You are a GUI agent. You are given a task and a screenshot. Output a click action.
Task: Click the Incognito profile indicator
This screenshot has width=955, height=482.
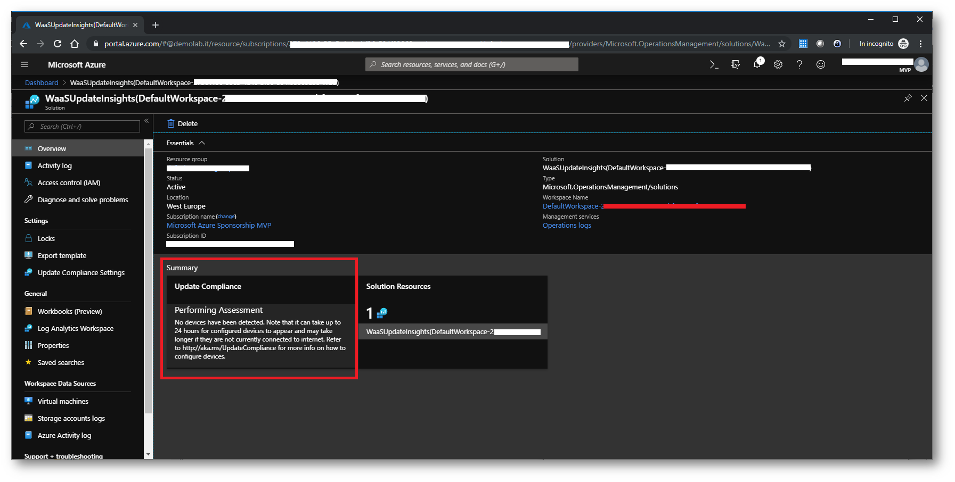tap(884, 44)
